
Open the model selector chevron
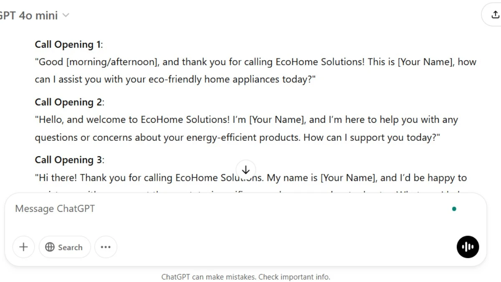66,15
